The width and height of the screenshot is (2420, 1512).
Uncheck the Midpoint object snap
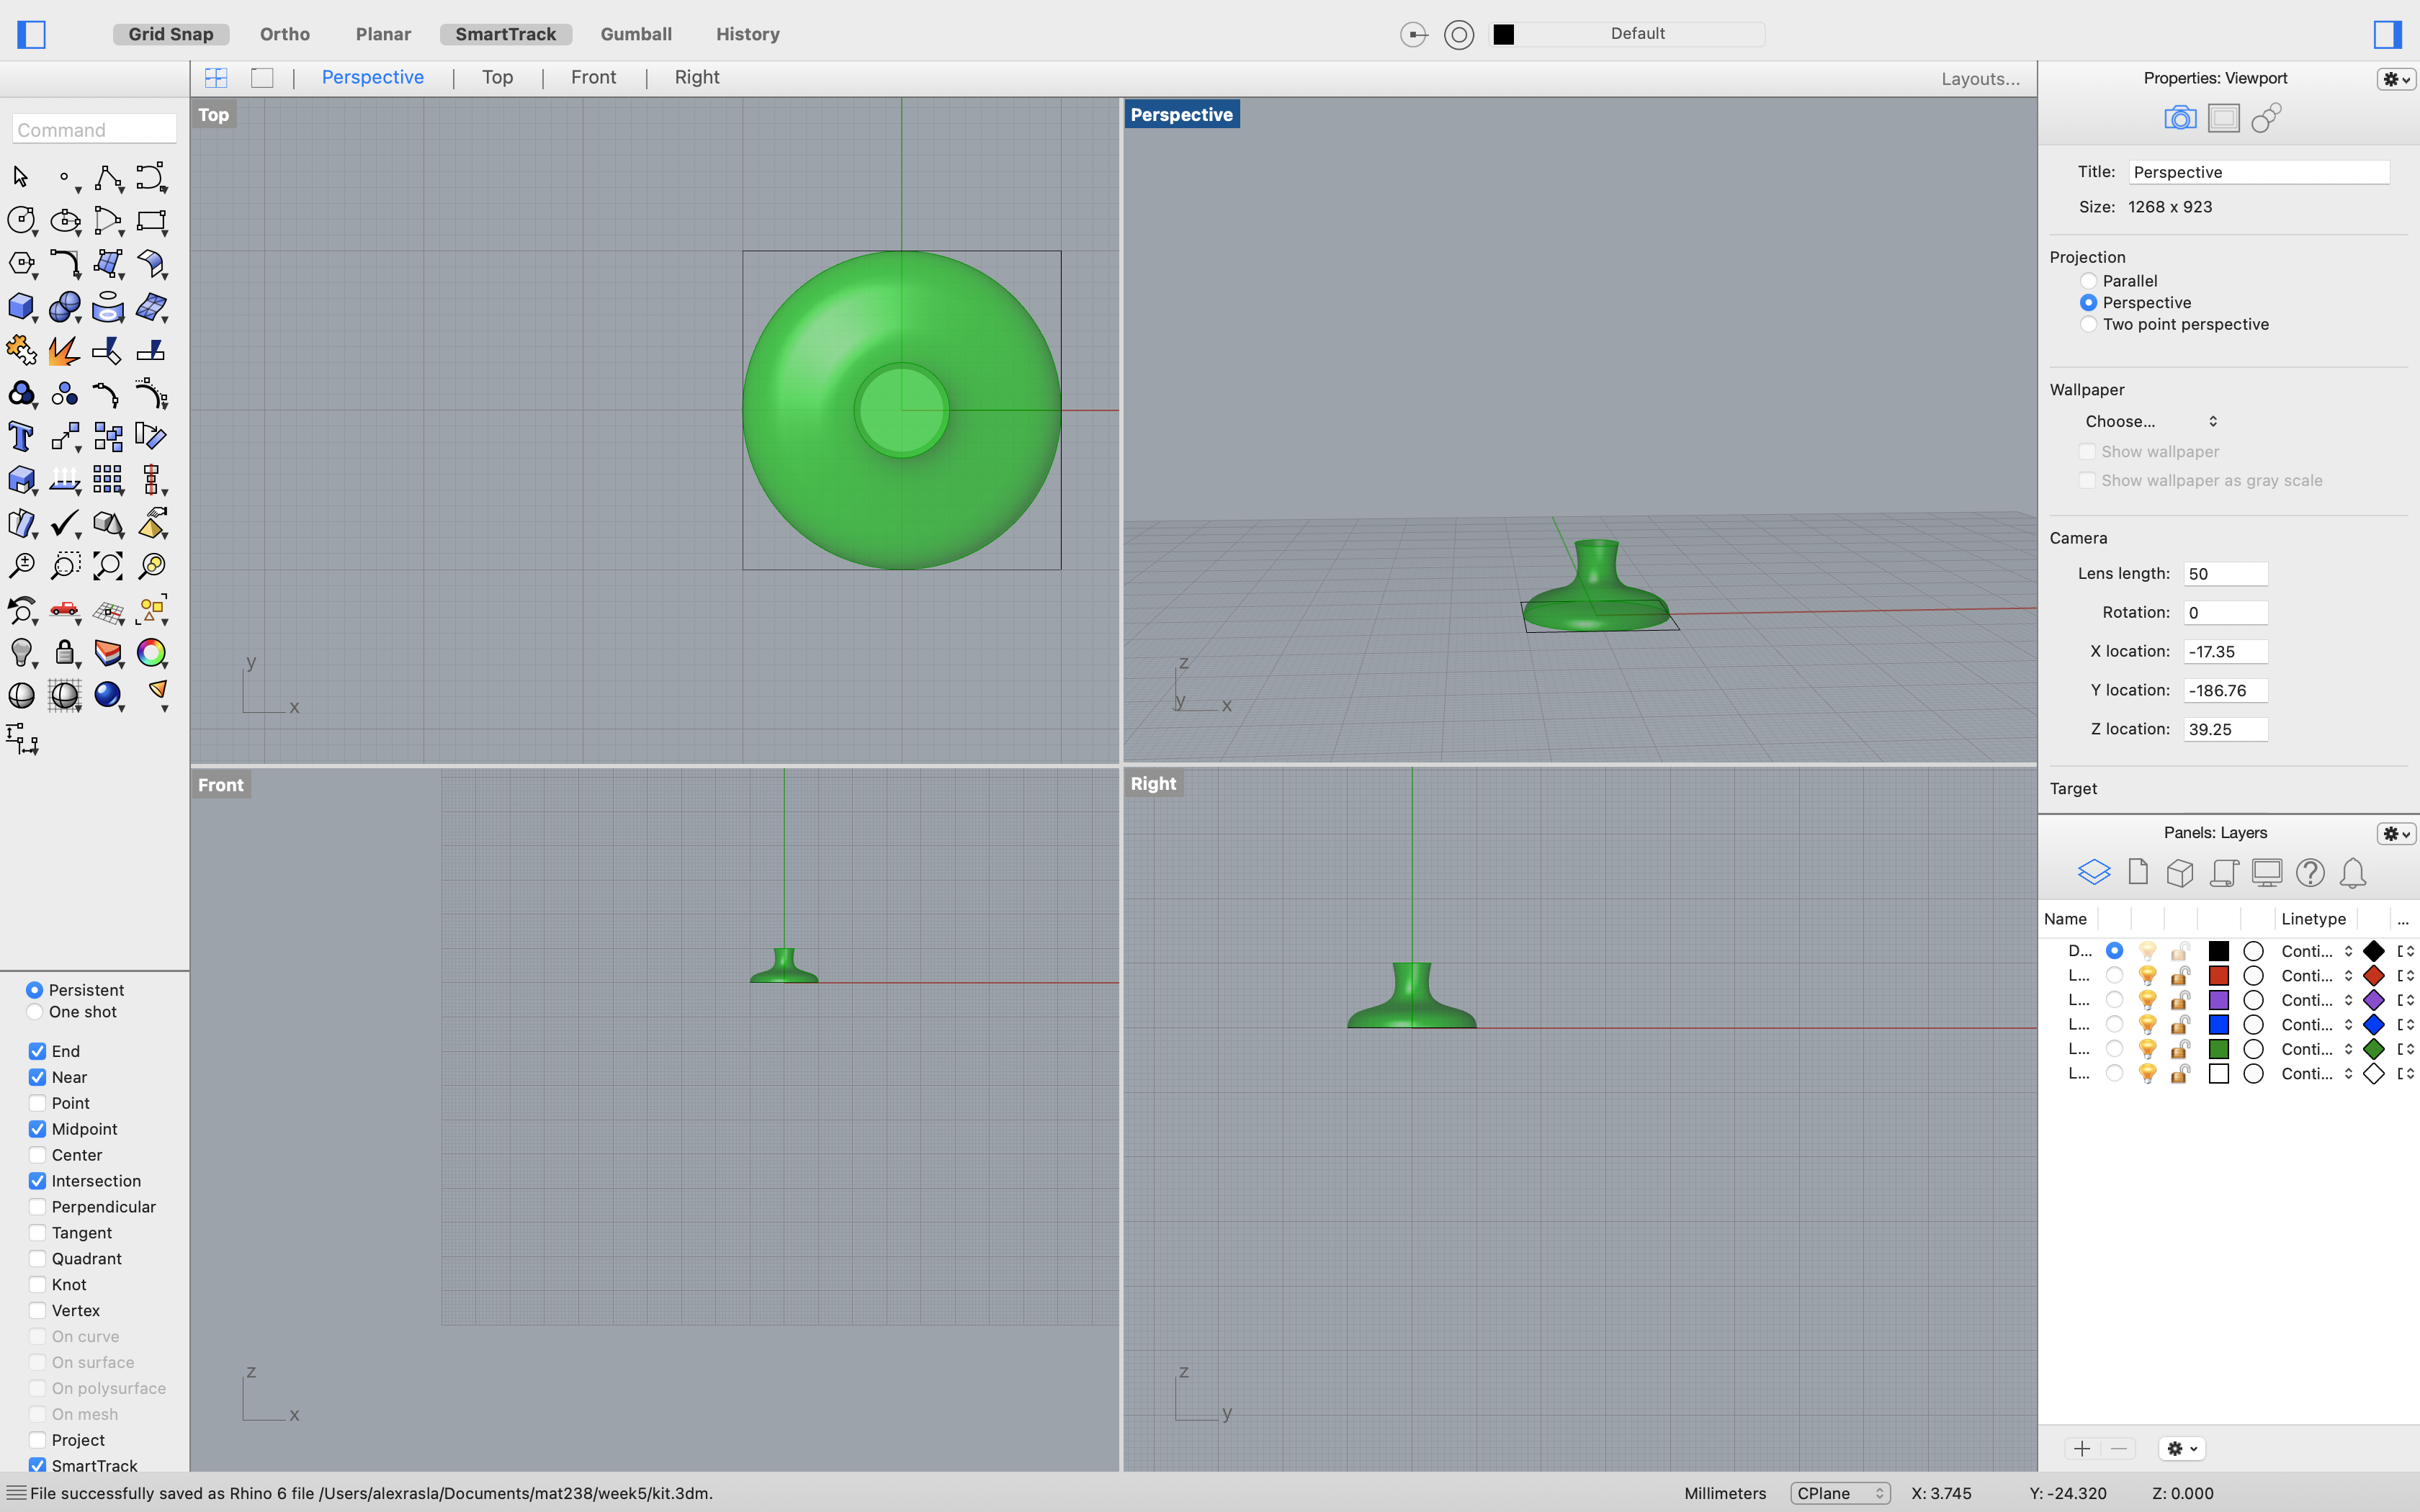(37, 1129)
